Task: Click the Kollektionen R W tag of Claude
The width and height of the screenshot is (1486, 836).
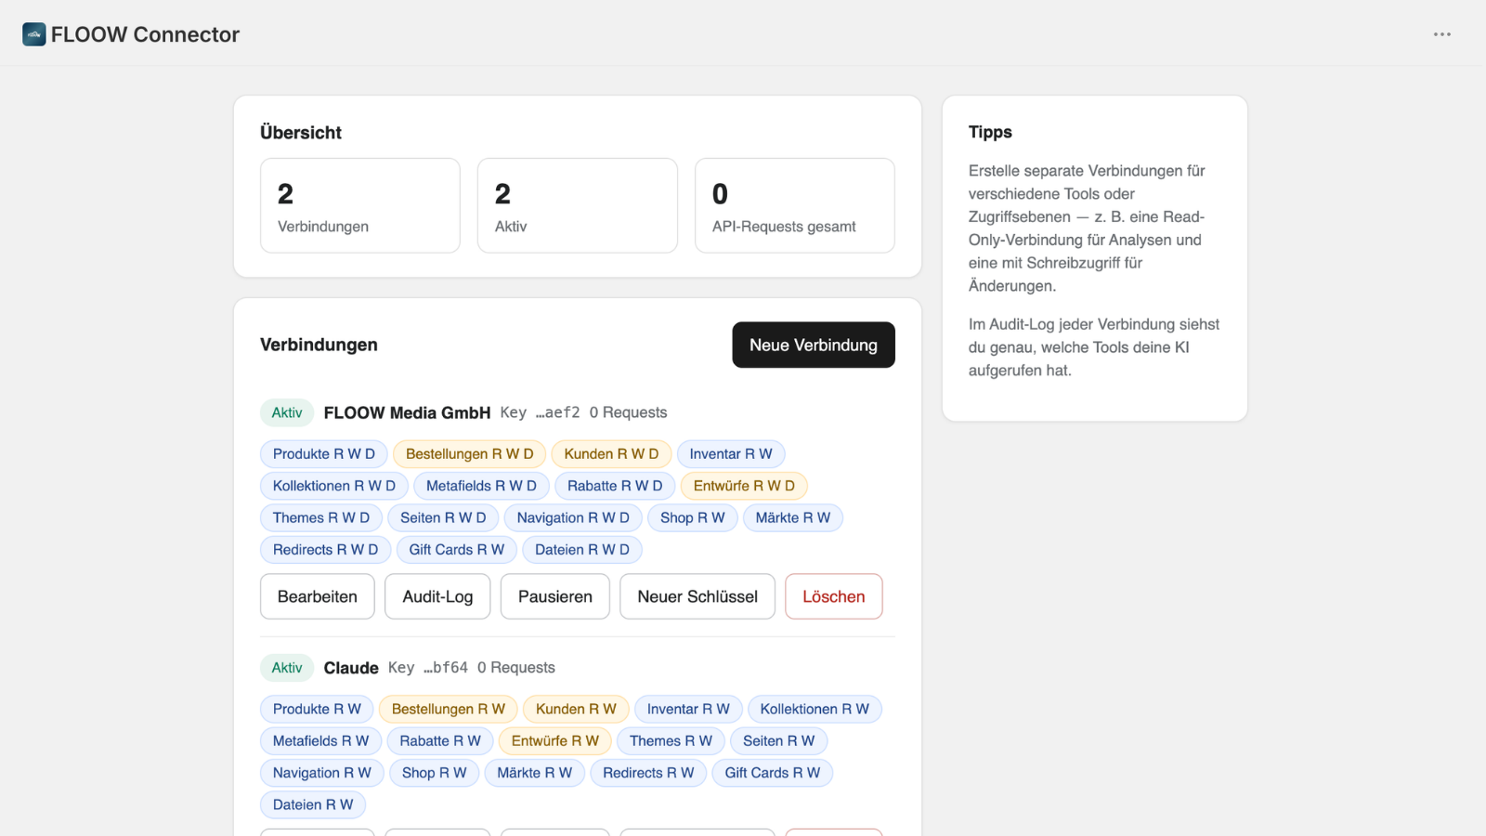Action: coord(815,709)
